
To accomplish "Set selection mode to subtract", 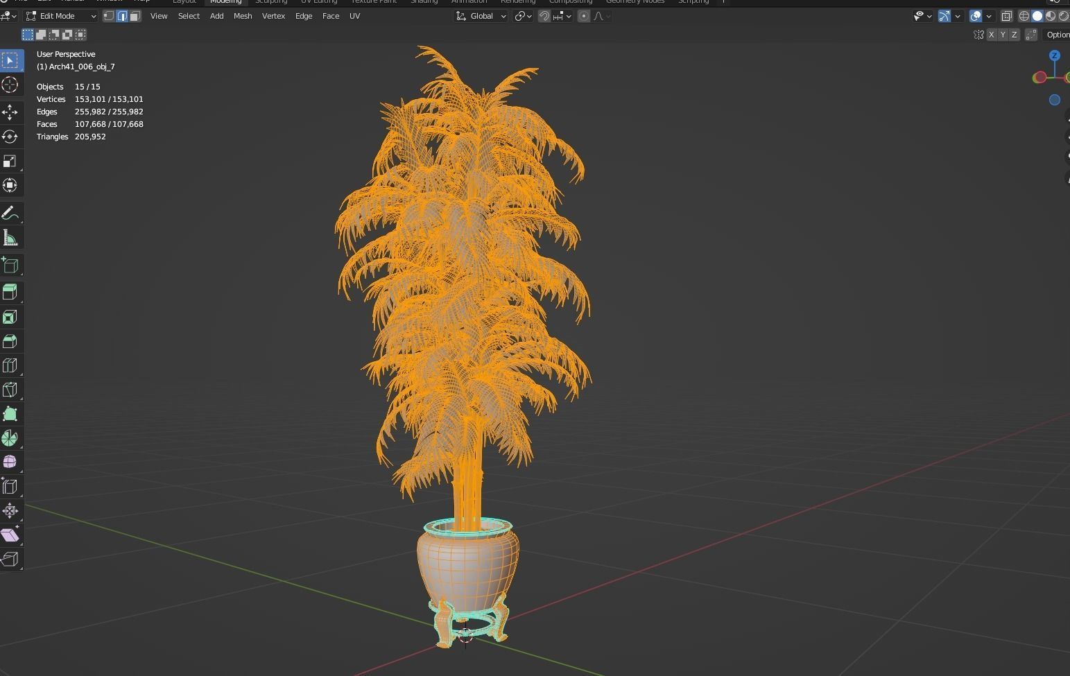I will pos(54,35).
